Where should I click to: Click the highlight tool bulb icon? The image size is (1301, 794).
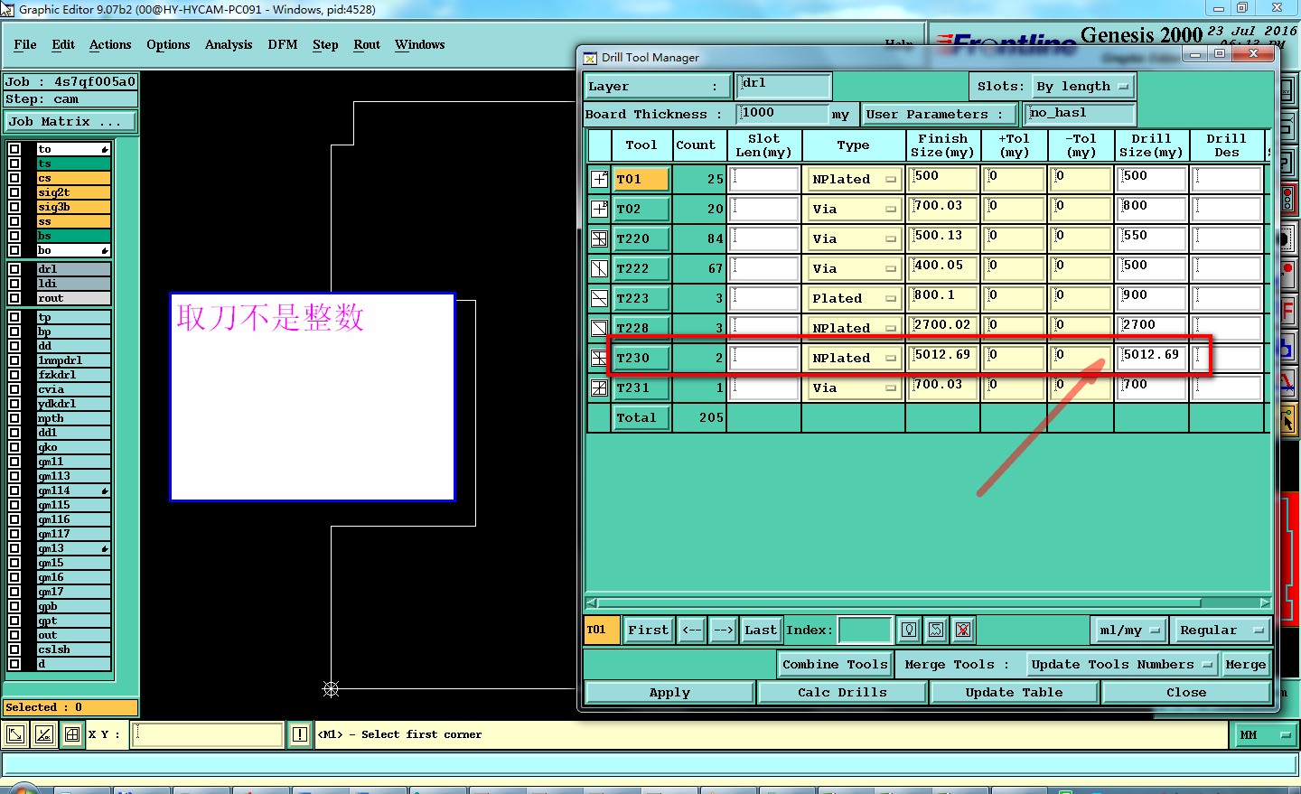click(x=910, y=630)
